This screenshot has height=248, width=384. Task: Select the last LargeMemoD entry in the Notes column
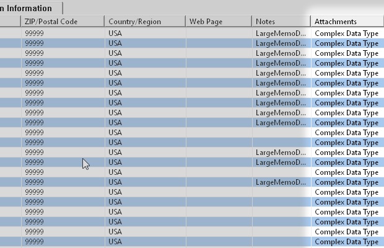(281, 182)
